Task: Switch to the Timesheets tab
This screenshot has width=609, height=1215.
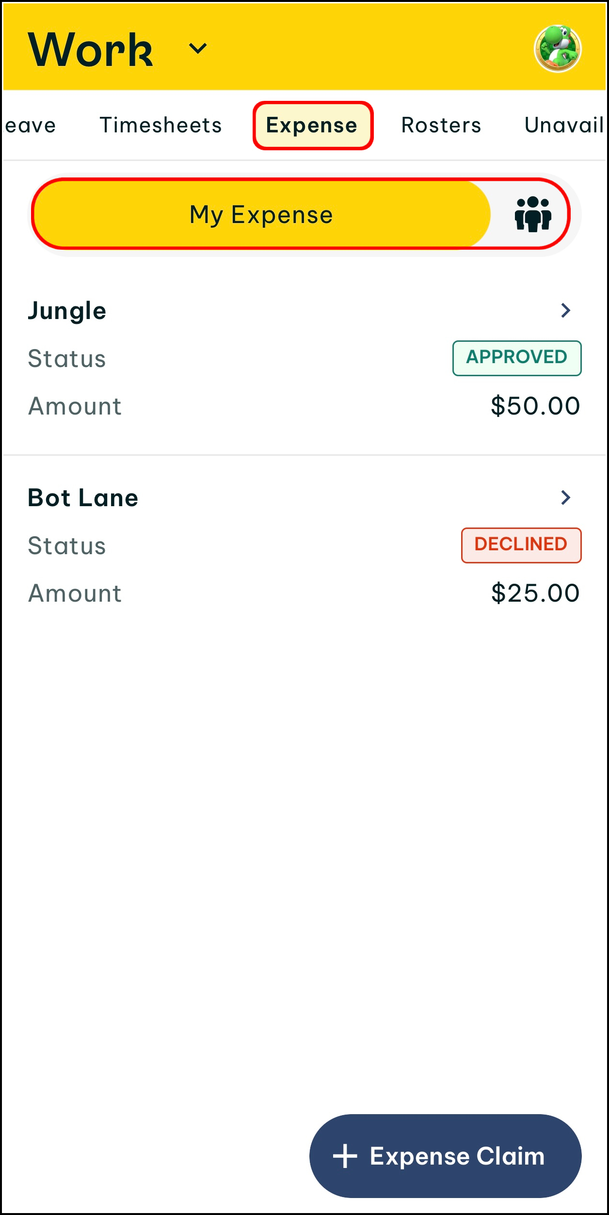Action: tap(160, 125)
